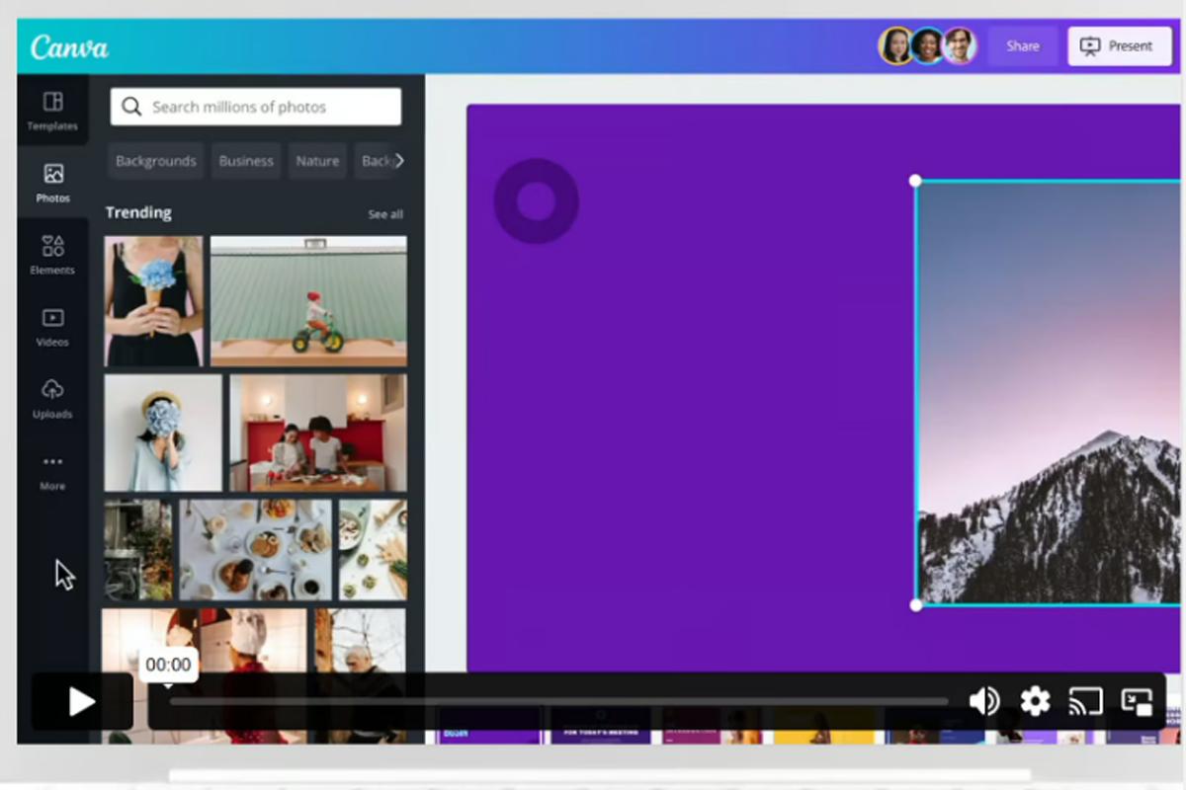Open See all trending photos
Screen dimensions: 1186x790
tap(385, 214)
